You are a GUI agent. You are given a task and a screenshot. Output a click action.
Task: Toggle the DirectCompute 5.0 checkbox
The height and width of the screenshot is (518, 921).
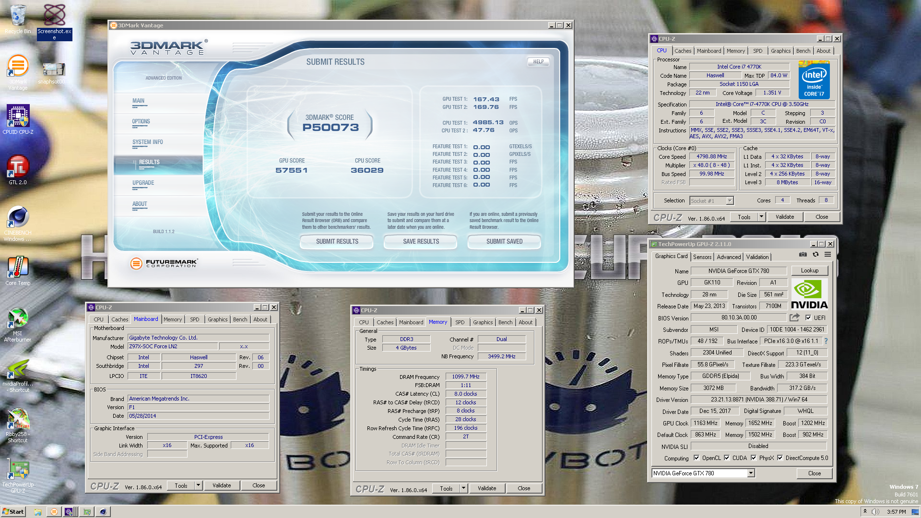click(x=780, y=458)
